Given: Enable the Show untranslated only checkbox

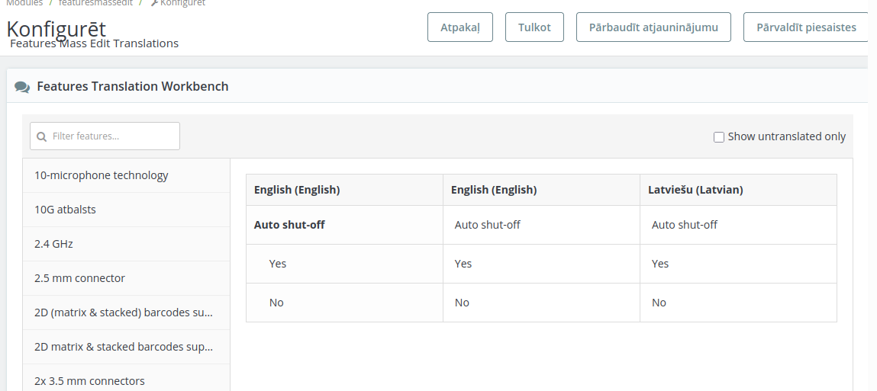Looking at the screenshot, I should click(x=718, y=137).
